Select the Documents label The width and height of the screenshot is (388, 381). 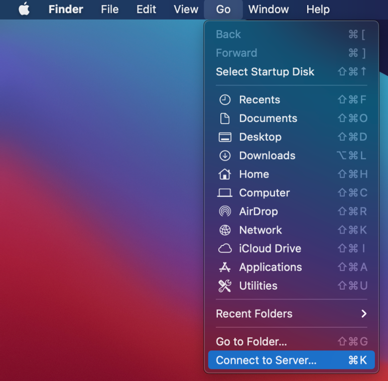tap(268, 118)
